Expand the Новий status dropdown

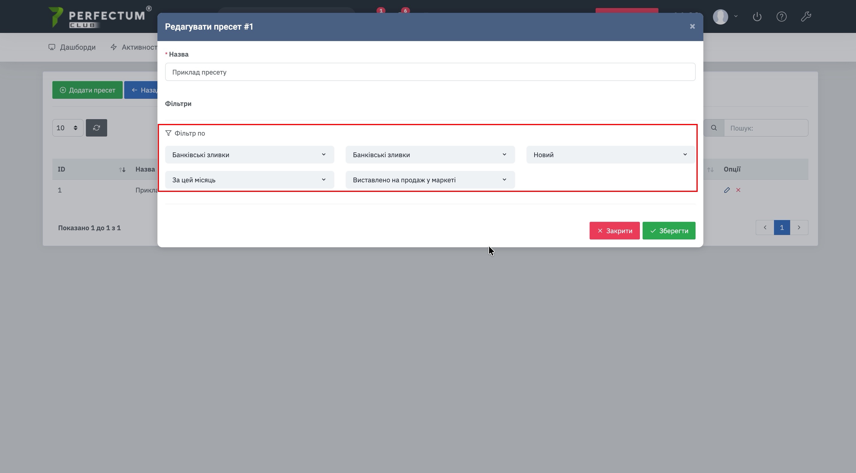coord(610,154)
